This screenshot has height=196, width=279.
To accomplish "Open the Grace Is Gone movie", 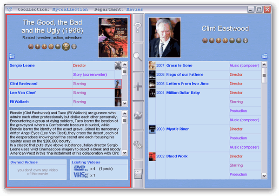I will point(179,65).
